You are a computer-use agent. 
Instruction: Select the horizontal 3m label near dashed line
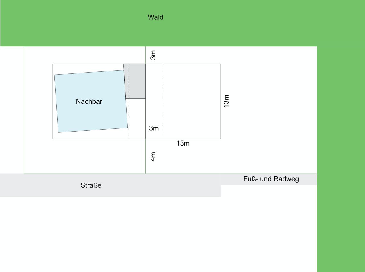(x=154, y=128)
